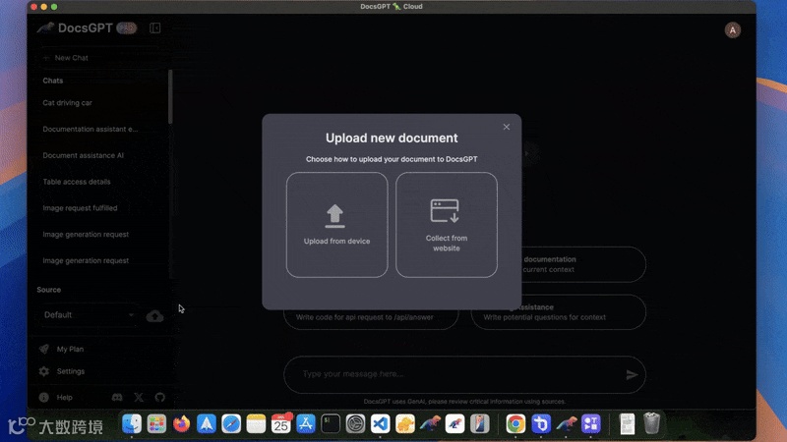This screenshot has height=442, width=787.
Task: Open Terminal from the dock
Action: point(331,424)
